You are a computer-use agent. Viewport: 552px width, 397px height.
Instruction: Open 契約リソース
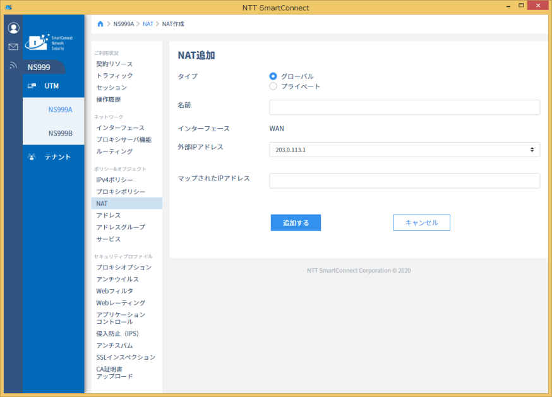pyautogui.click(x=114, y=64)
